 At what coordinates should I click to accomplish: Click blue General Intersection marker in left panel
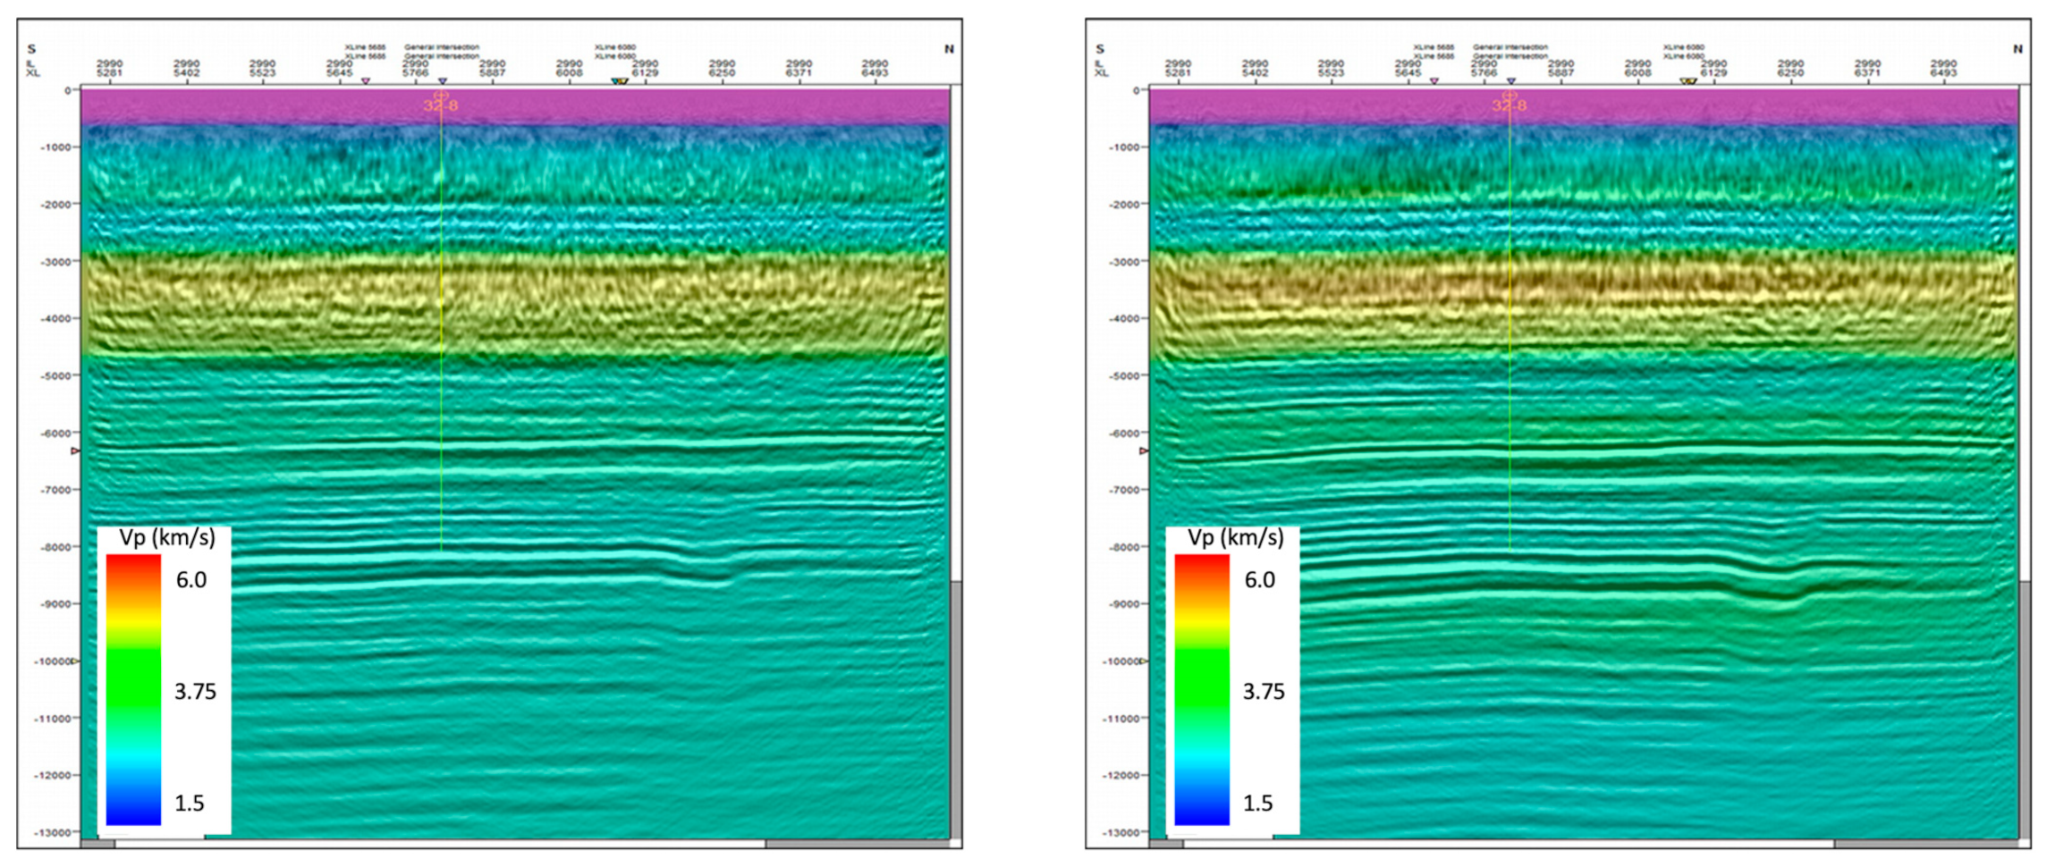[x=442, y=81]
